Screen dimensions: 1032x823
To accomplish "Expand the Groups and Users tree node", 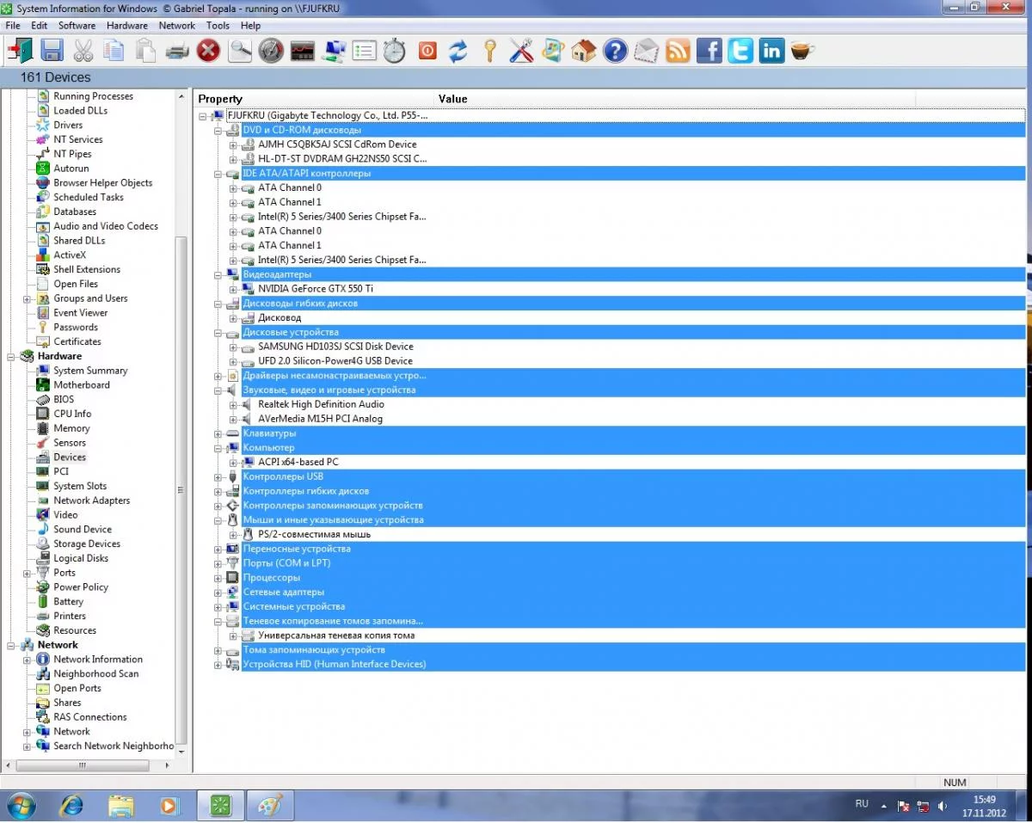I will [27, 298].
